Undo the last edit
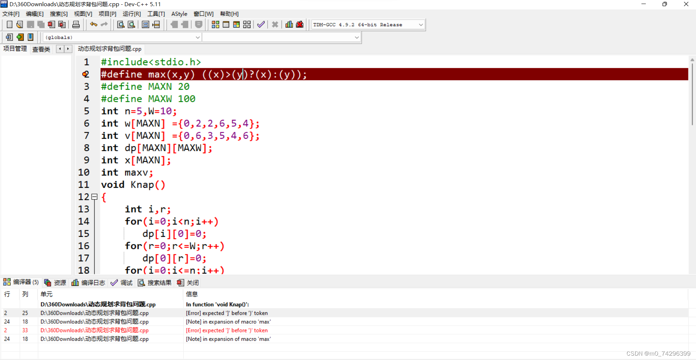The image size is (696, 360). coord(93,24)
